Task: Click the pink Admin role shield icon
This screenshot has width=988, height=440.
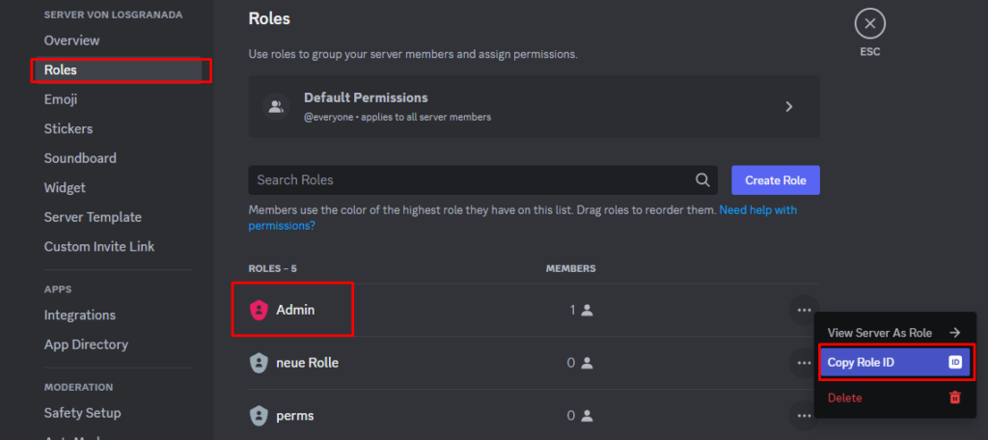Action: (x=259, y=310)
